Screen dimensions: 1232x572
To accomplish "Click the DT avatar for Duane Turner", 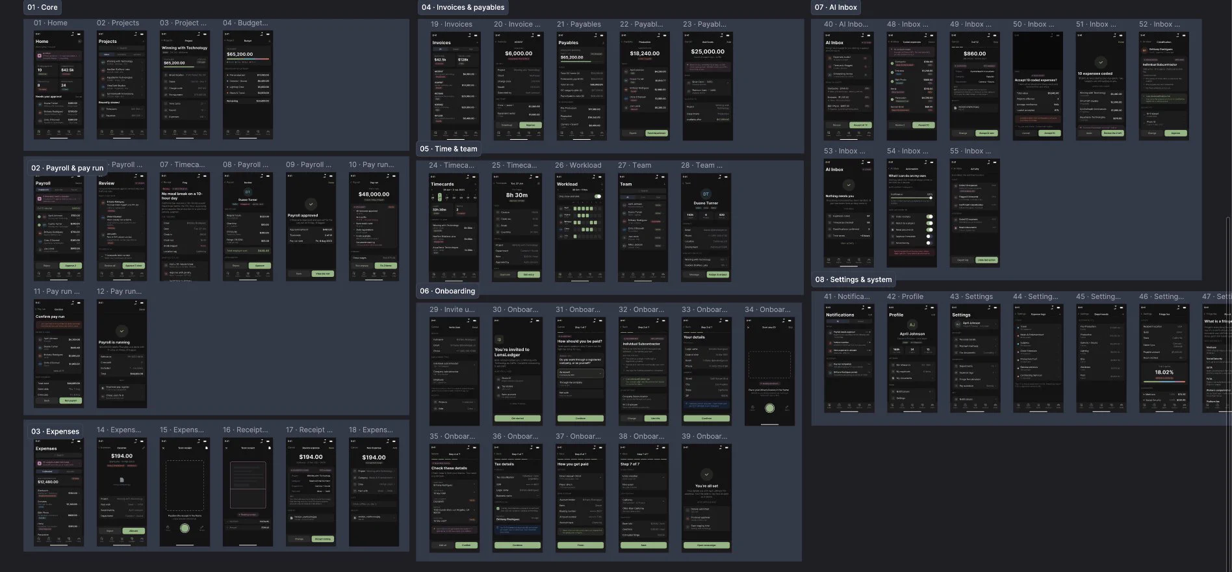I will [x=706, y=194].
